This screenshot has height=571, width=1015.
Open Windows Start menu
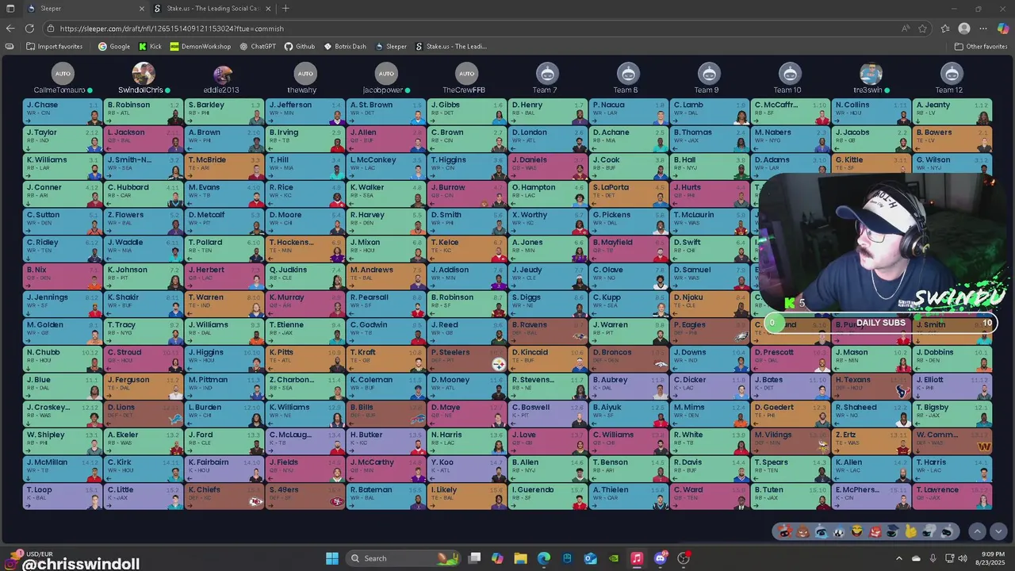coord(332,558)
